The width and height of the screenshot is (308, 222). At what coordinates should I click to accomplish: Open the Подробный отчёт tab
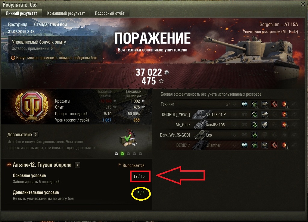pyautogui.click(x=110, y=13)
